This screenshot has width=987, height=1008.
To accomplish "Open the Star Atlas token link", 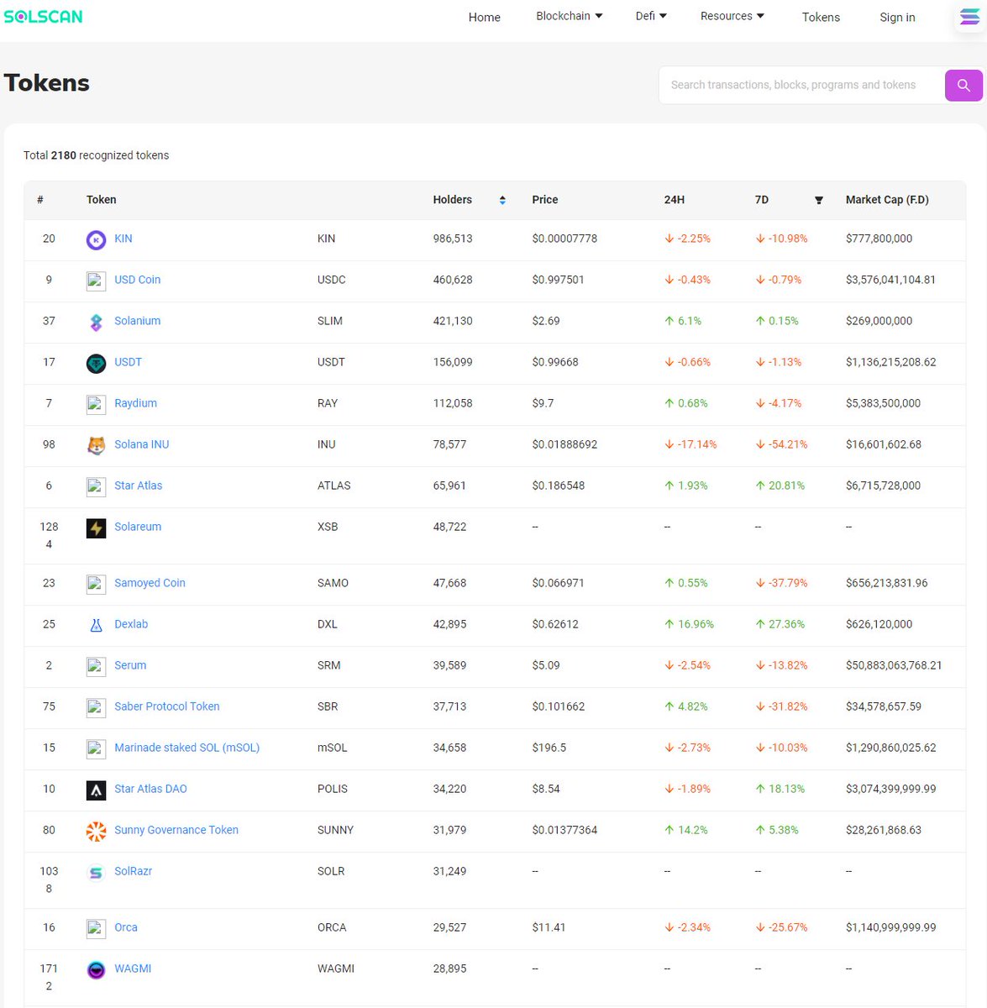I will [138, 486].
